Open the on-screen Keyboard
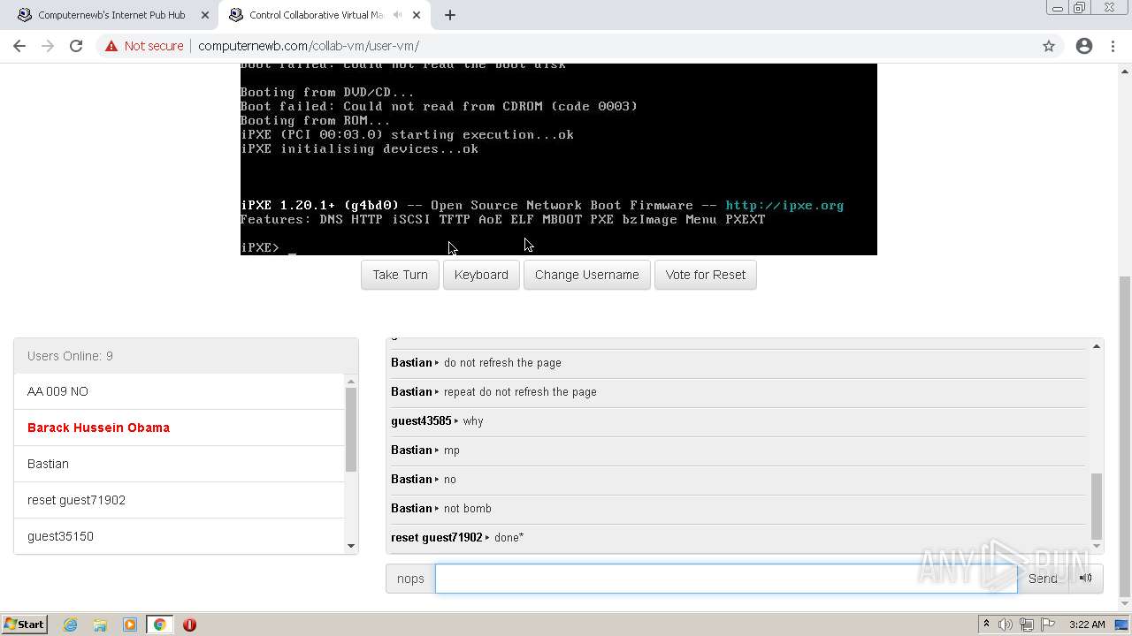Image resolution: width=1132 pixels, height=636 pixels. click(481, 275)
